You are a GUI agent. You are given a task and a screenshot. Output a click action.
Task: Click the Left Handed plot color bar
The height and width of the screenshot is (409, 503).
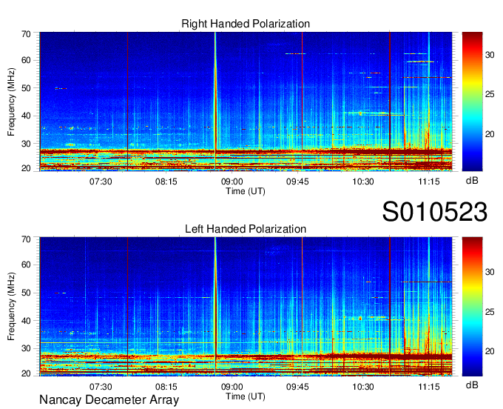click(x=472, y=306)
